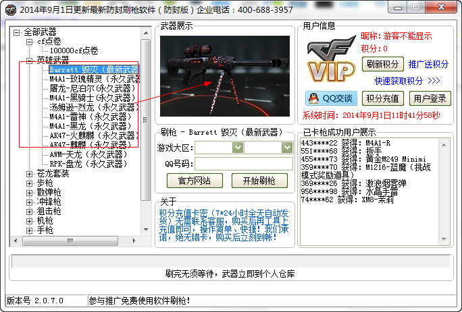This screenshot has width=462, height=312.
Task: Click the 版本号 2.0.7.0 status text
Action: (35, 301)
